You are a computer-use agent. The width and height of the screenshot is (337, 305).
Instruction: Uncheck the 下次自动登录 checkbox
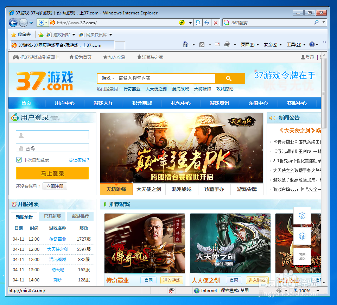[19, 160]
